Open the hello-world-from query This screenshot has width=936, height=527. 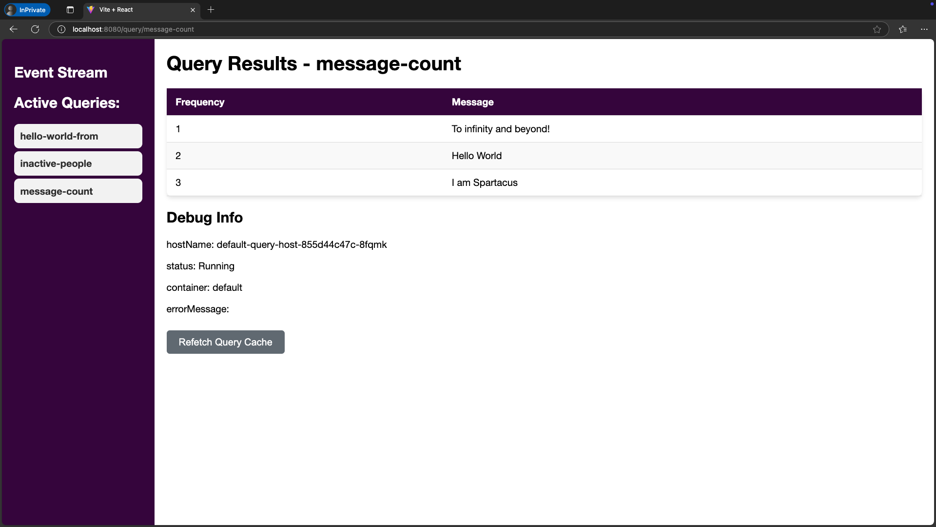pyautogui.click(x=78, y=136)
